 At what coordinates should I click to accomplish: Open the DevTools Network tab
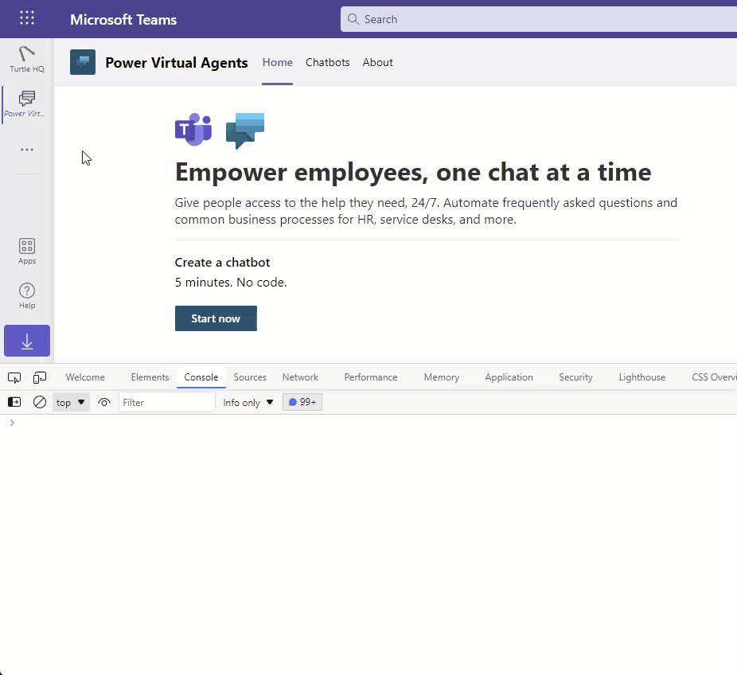[x=300, y=377]
